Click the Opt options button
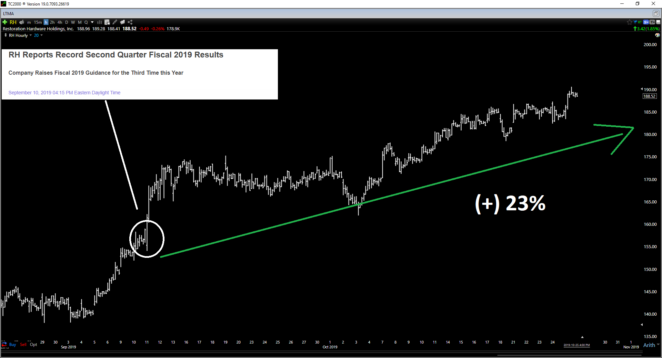The image size is (662, 358). (33, 345)
